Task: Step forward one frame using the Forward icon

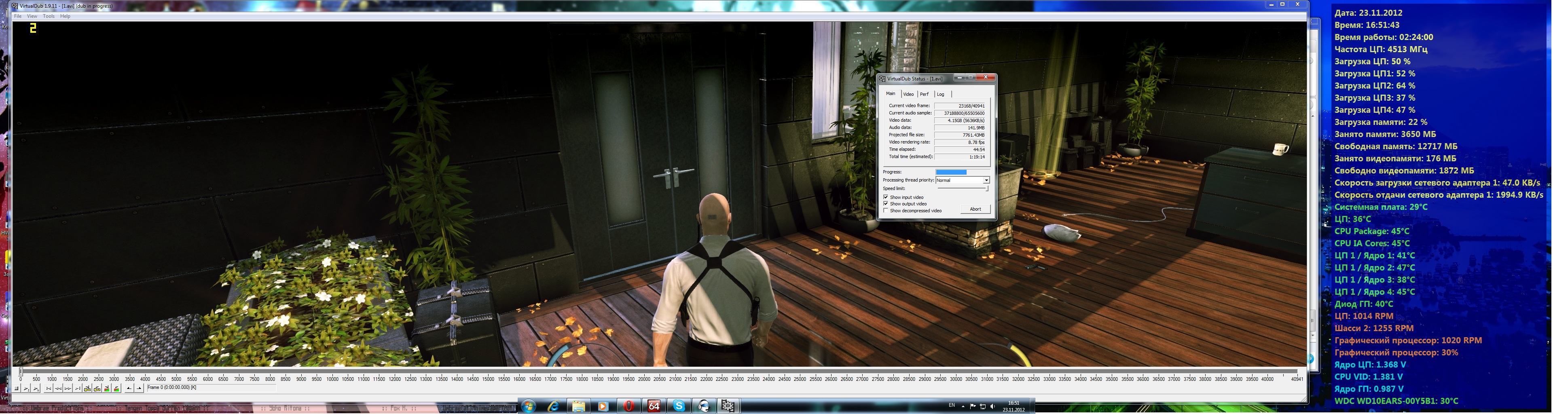Action: click(x=68, y=389)
